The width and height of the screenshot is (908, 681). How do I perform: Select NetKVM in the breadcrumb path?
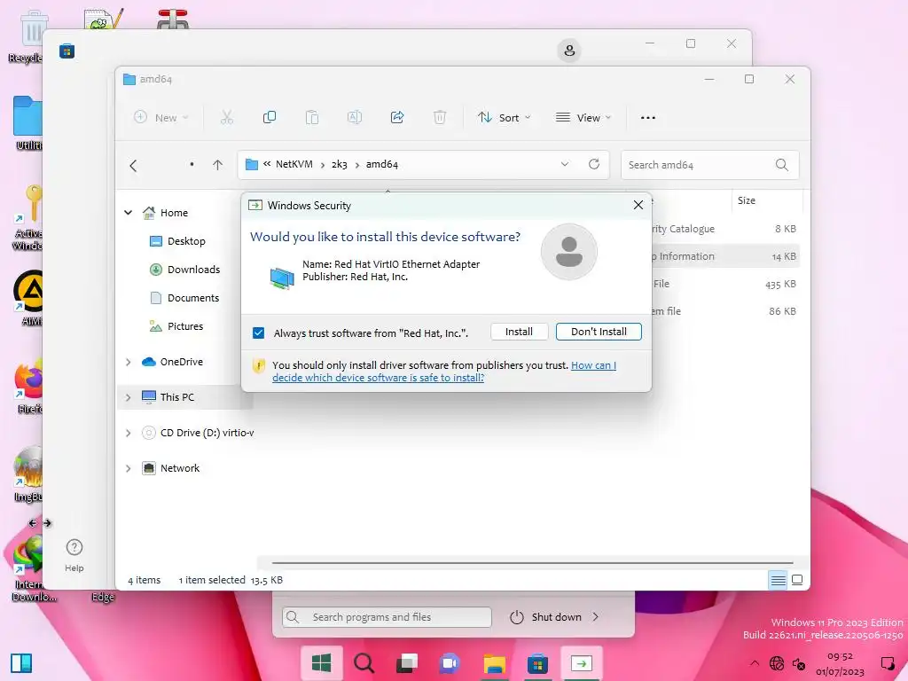click(x=294, y=164)
